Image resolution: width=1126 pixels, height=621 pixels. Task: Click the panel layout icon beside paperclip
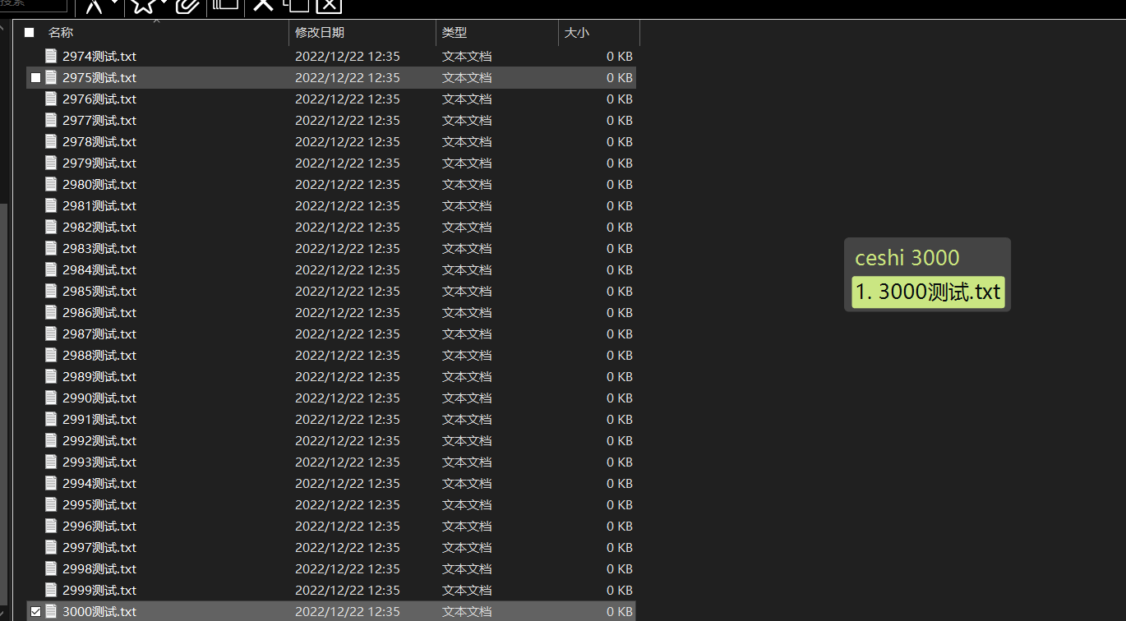[225, 4]
